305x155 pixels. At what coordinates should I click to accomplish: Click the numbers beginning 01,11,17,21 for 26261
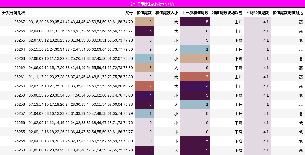click(x=80, y=77)
